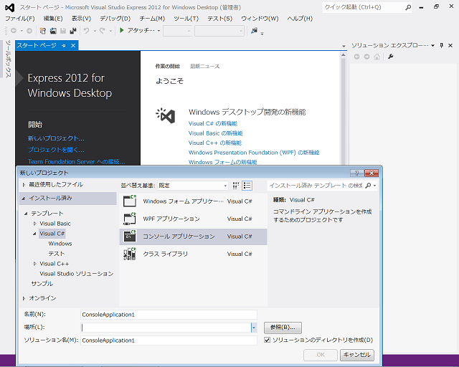Click the New Project link on Start Page
459x367 pixels.
point(56,138)
